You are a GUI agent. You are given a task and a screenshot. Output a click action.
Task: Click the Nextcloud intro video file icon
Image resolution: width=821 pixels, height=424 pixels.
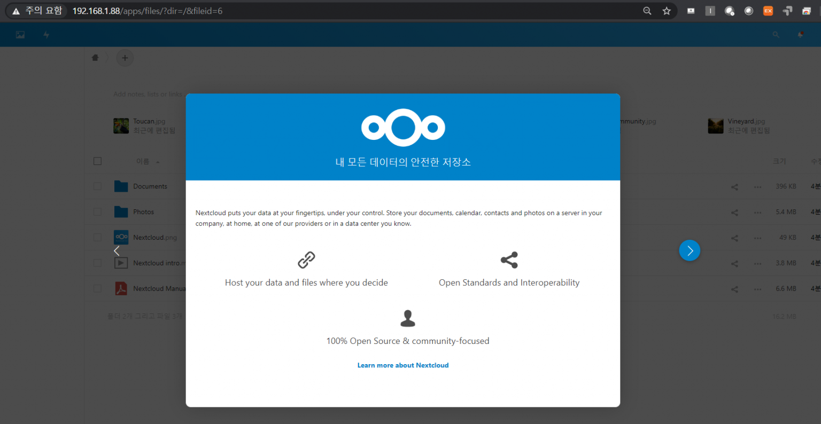(x=121, y=263)
